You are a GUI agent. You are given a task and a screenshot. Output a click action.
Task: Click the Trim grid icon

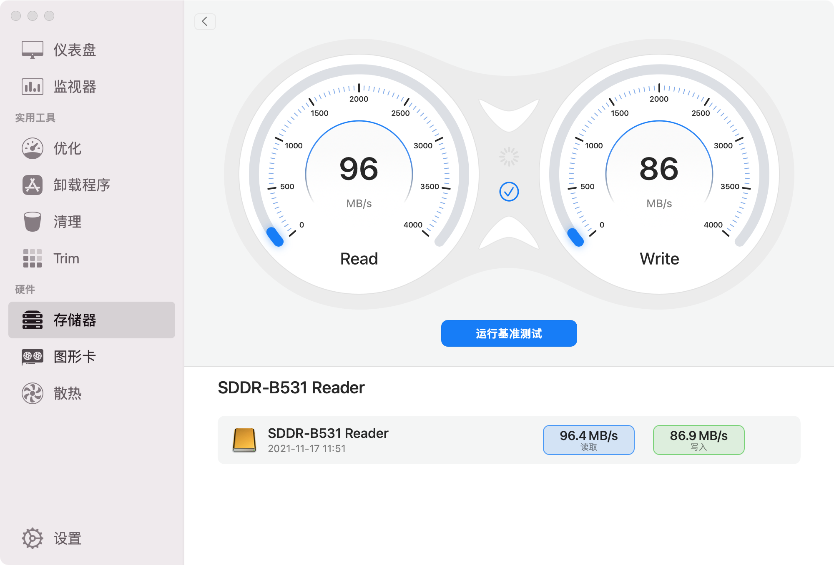33,258
